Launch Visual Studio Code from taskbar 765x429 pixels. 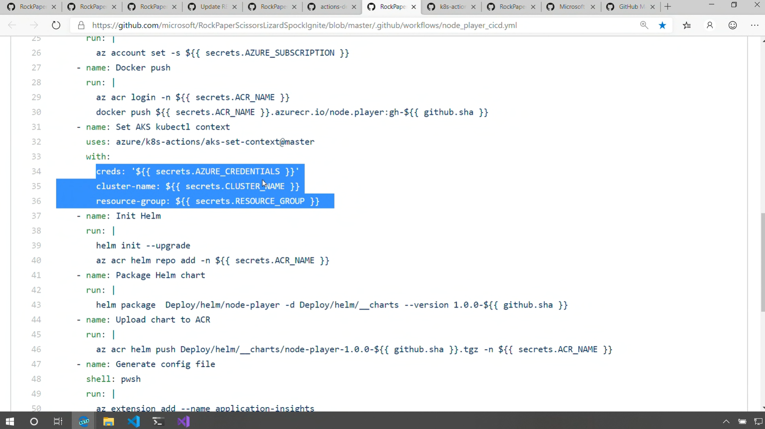point(134,421)
